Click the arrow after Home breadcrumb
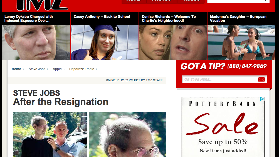 point(23,69)
